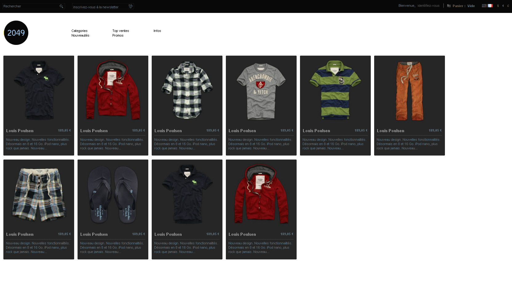
Task: Select the dollar currency symbol
Action: pos(498,6)
